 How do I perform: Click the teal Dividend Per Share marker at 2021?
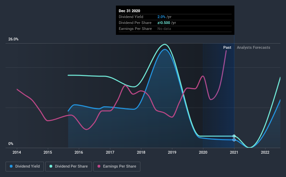click(234, 136)
